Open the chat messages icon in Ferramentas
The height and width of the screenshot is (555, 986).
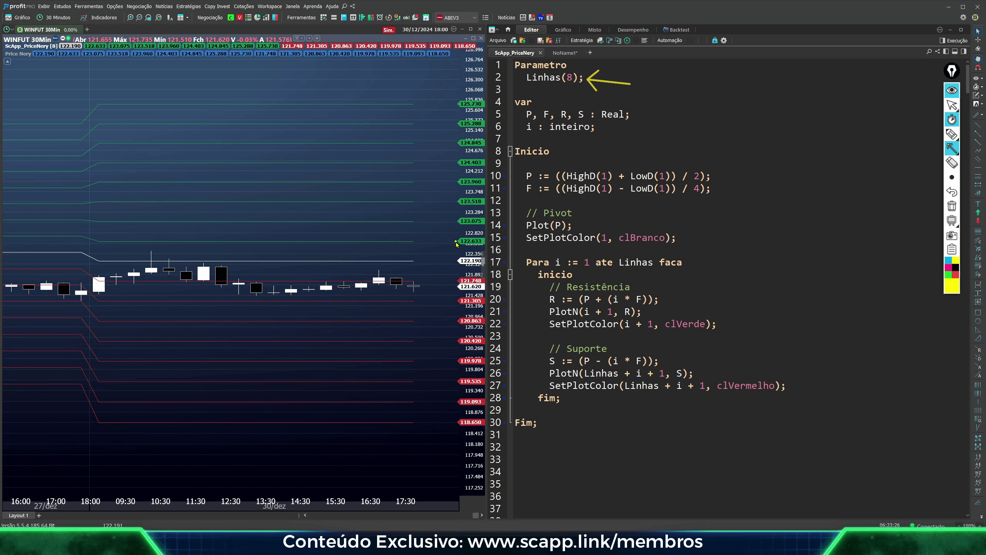tap(415, 17)
